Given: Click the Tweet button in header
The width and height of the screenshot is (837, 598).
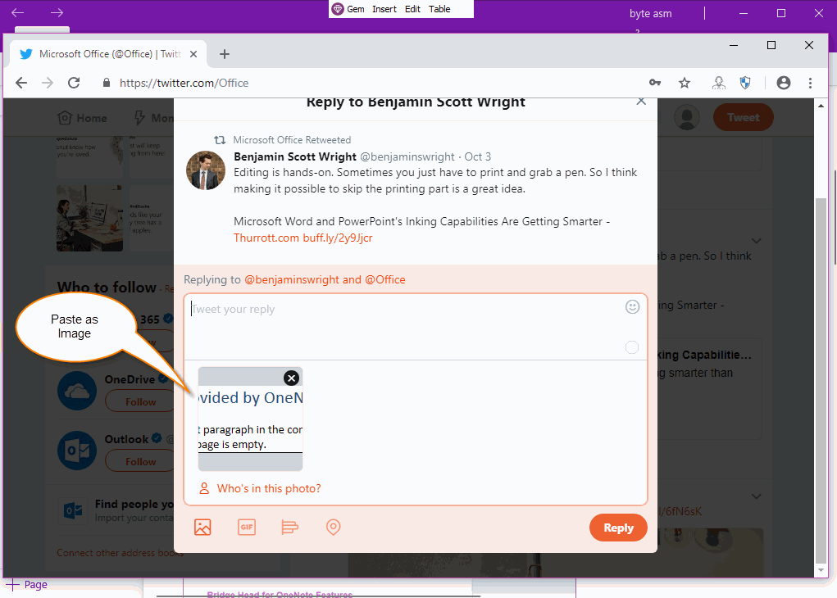Looking at the screenshot, I should 743,117.
